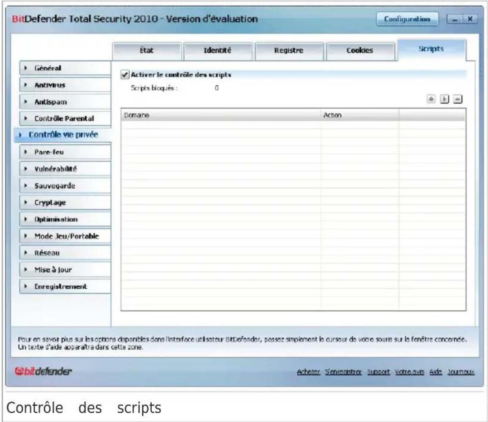Open the Aide link
Image resolution: width=488 pixels, height=422 pixels.
[x=436, y=372]
